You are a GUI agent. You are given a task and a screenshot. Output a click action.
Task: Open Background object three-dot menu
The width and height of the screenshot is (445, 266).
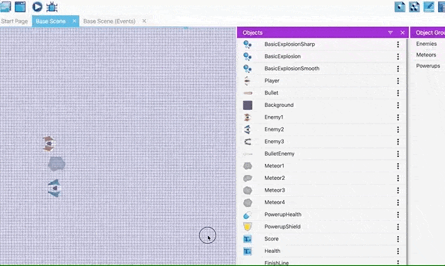398,105
